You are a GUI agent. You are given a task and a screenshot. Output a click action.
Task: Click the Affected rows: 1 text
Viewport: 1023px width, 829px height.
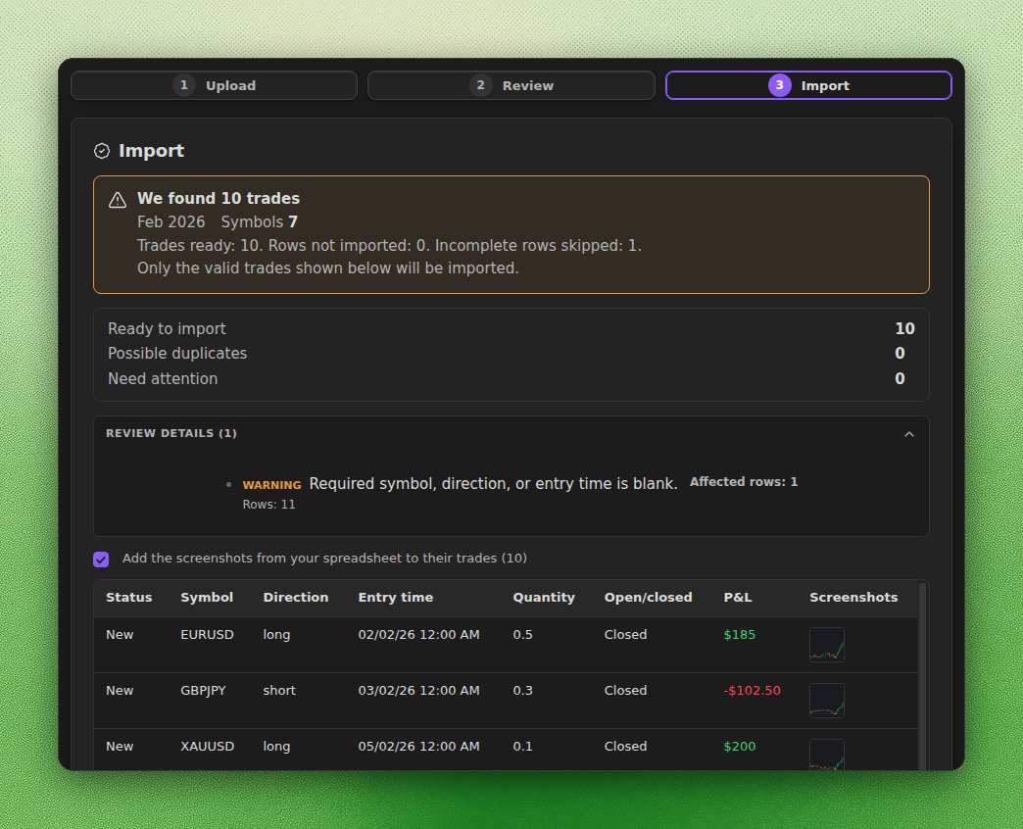coord(744,482)
